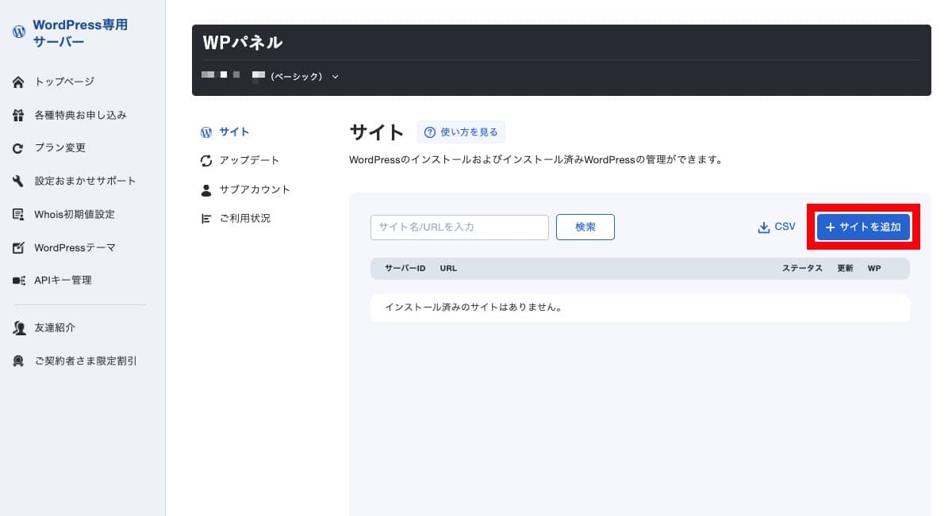The image size is (952, 516).
Task: Click the gift icon beside 各種特典お申し込み
Action: tap(19, 115)
